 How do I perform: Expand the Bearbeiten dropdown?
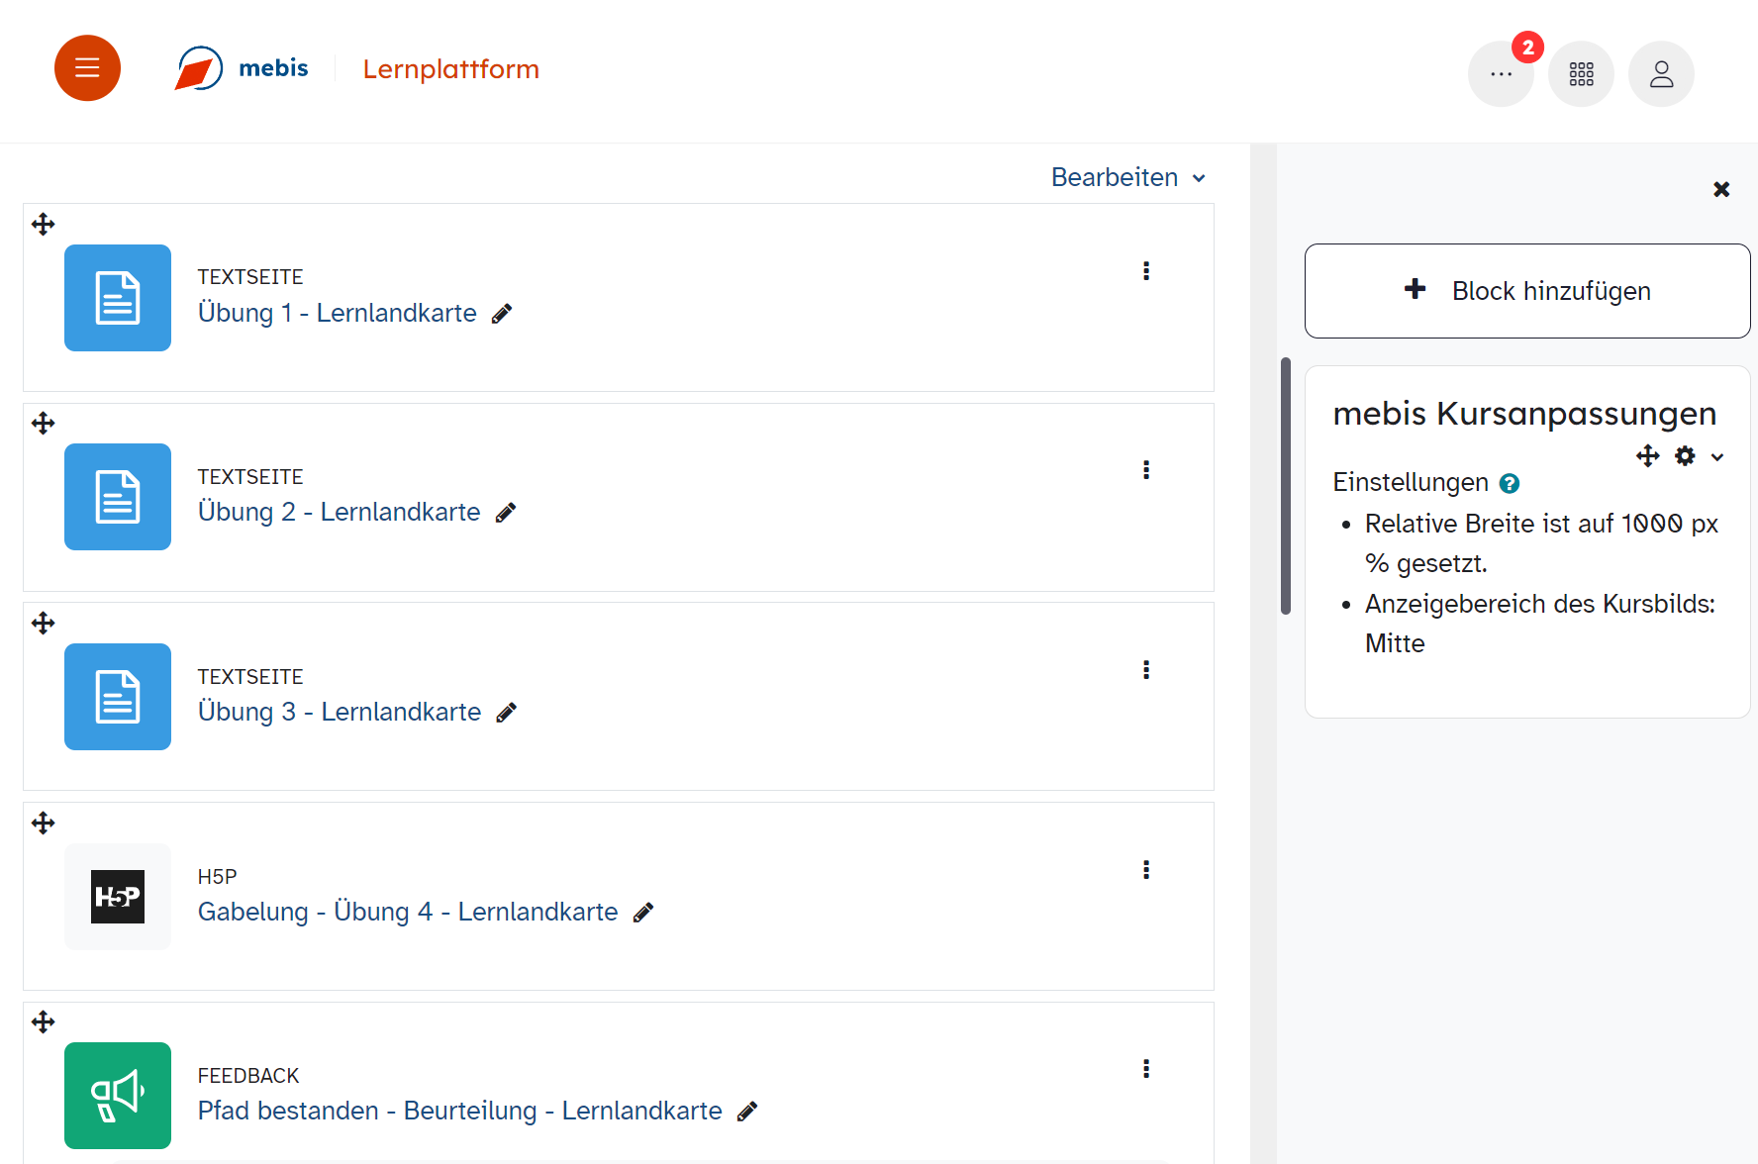point(1128,178)
